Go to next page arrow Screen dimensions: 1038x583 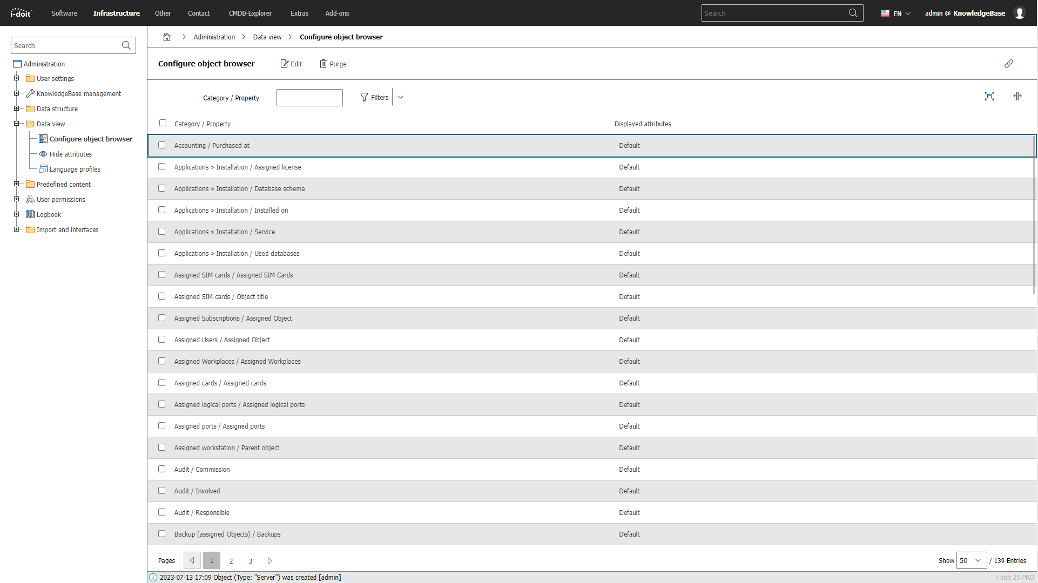tap(269, 561)
